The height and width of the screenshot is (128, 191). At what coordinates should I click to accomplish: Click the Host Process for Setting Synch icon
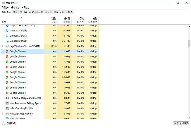pyautogui.click(x=7, y=103)
